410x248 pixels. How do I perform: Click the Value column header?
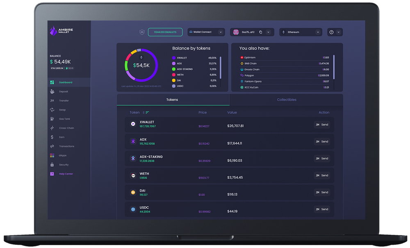point(232,112)
